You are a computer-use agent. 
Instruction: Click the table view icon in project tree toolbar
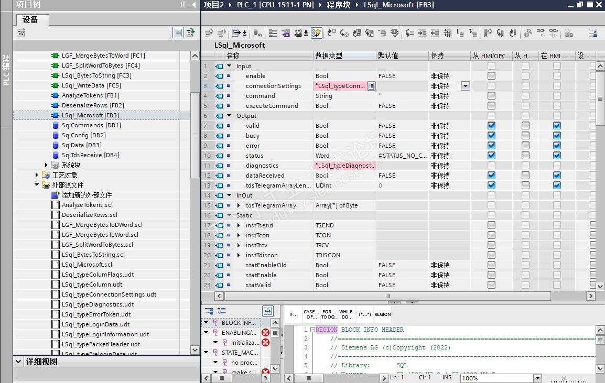pyautogui.click(x=178, y=33)
